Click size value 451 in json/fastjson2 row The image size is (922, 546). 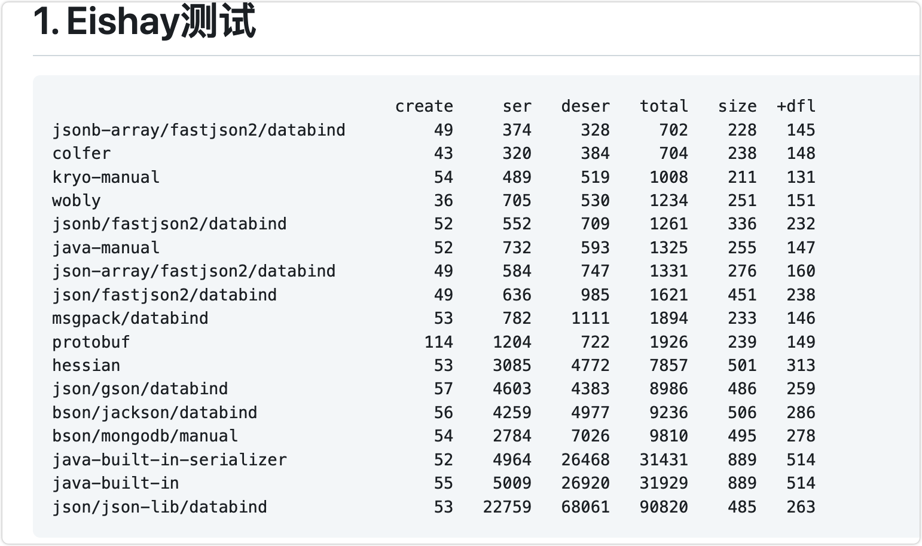point(742,295)
